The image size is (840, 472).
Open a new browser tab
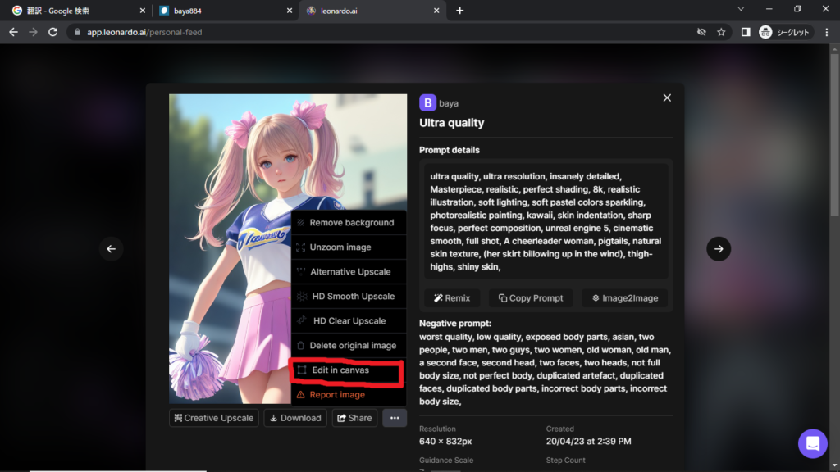pos(459,11)
